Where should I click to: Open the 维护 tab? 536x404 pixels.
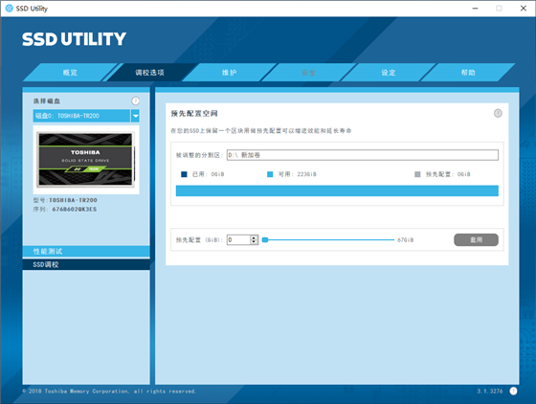coord(229,72)
